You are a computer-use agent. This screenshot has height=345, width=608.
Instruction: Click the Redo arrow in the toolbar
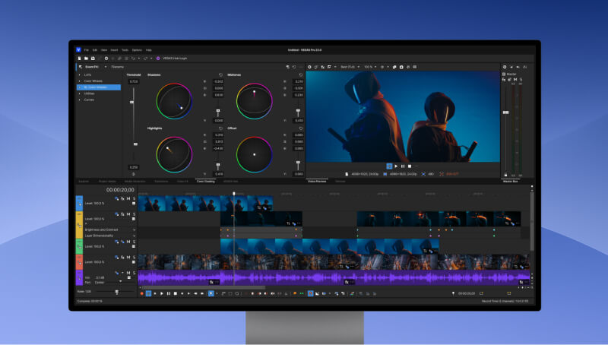[x=145, y=59]
